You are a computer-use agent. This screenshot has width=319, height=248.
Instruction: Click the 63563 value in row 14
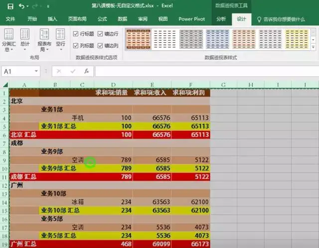point(161,202)
